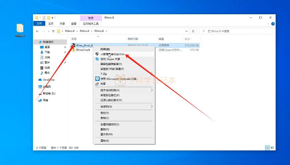Go back with the Back arrow

(37, 31)
